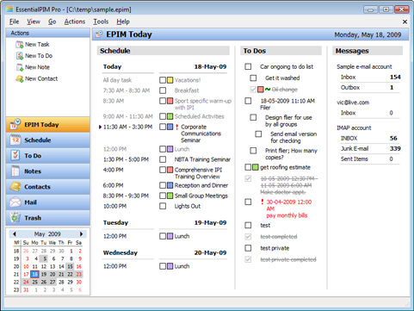Open the Design flier for use by all groups to do
Screen dimensions: 414x311
pyautogui.click(x=288, y=121)
